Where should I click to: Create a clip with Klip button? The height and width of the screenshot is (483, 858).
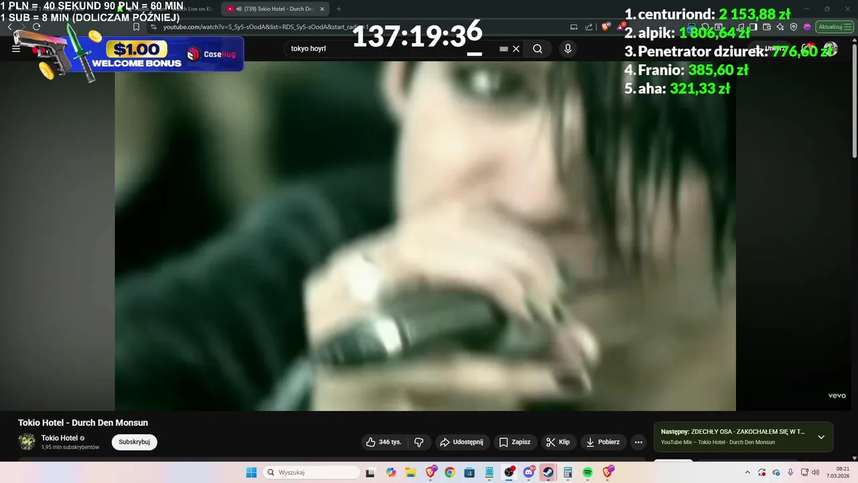pyautogui.click(x=558, y=442)
